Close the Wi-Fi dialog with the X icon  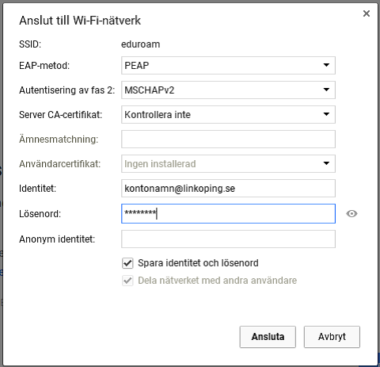click(367, 13)
